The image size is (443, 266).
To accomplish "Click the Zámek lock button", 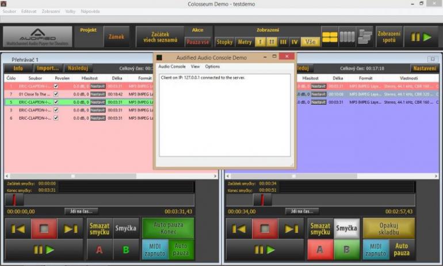I will pyautogui.click(x=116, y=36).
